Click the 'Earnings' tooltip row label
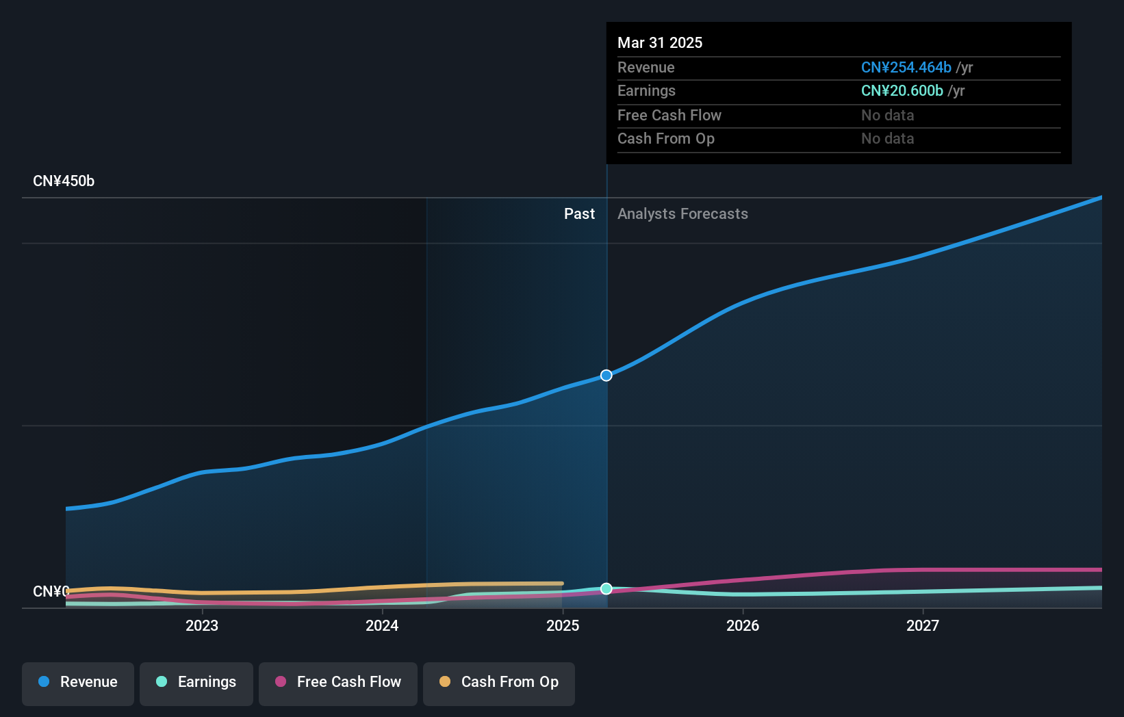The image size is (1124, 717). point(646,90)
